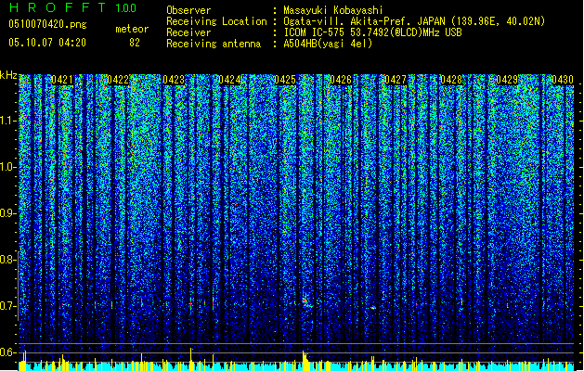Click the meteor count 82
This screenshot has height=371, width=584.
[135, 43]
